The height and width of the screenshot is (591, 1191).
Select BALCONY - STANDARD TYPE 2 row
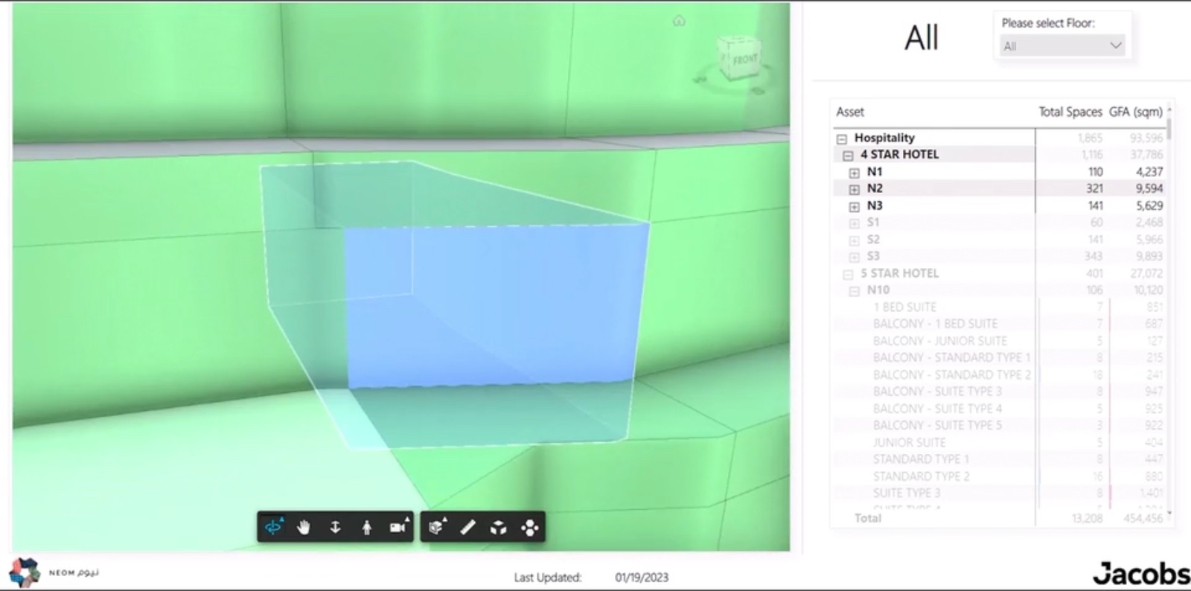click(x=951, y=374)
